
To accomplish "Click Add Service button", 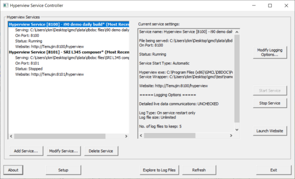I will pos(26,151).
